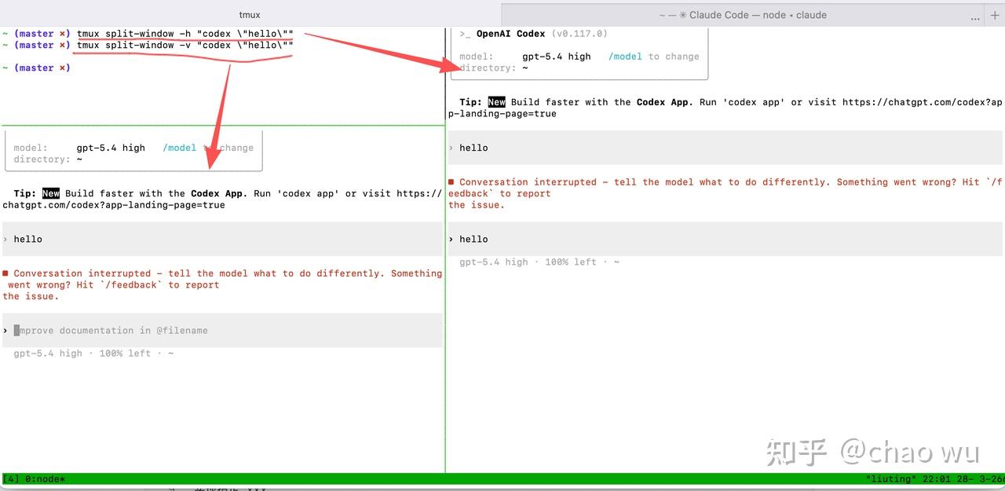
Task: Click the "New" badge in lower-left pane tip
Action: 51,193
